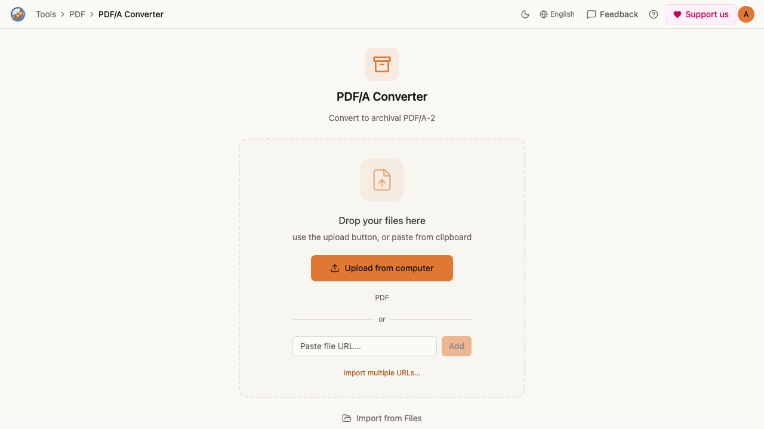Go to PDF in the breadcrumb

77,14
